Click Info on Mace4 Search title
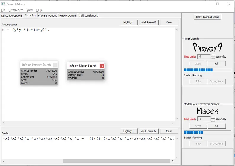Screen dimensions: 235x166 tap(83, 66)
